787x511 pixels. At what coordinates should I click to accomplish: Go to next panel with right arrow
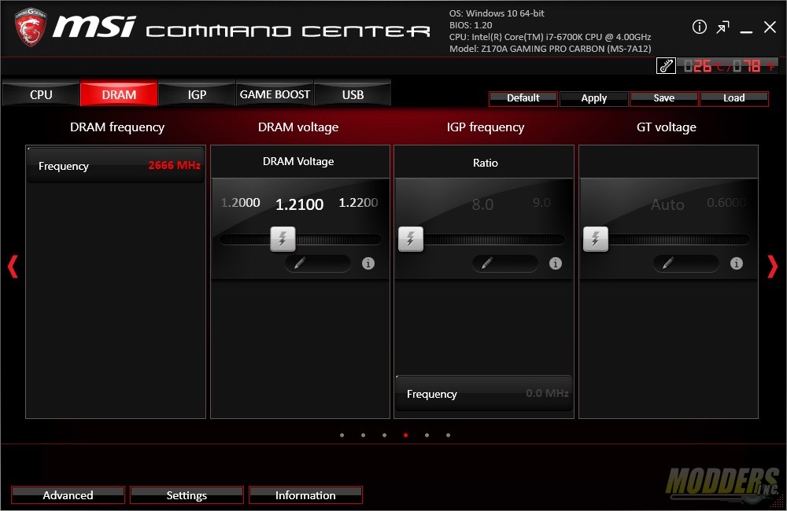[x=773, y=267]
